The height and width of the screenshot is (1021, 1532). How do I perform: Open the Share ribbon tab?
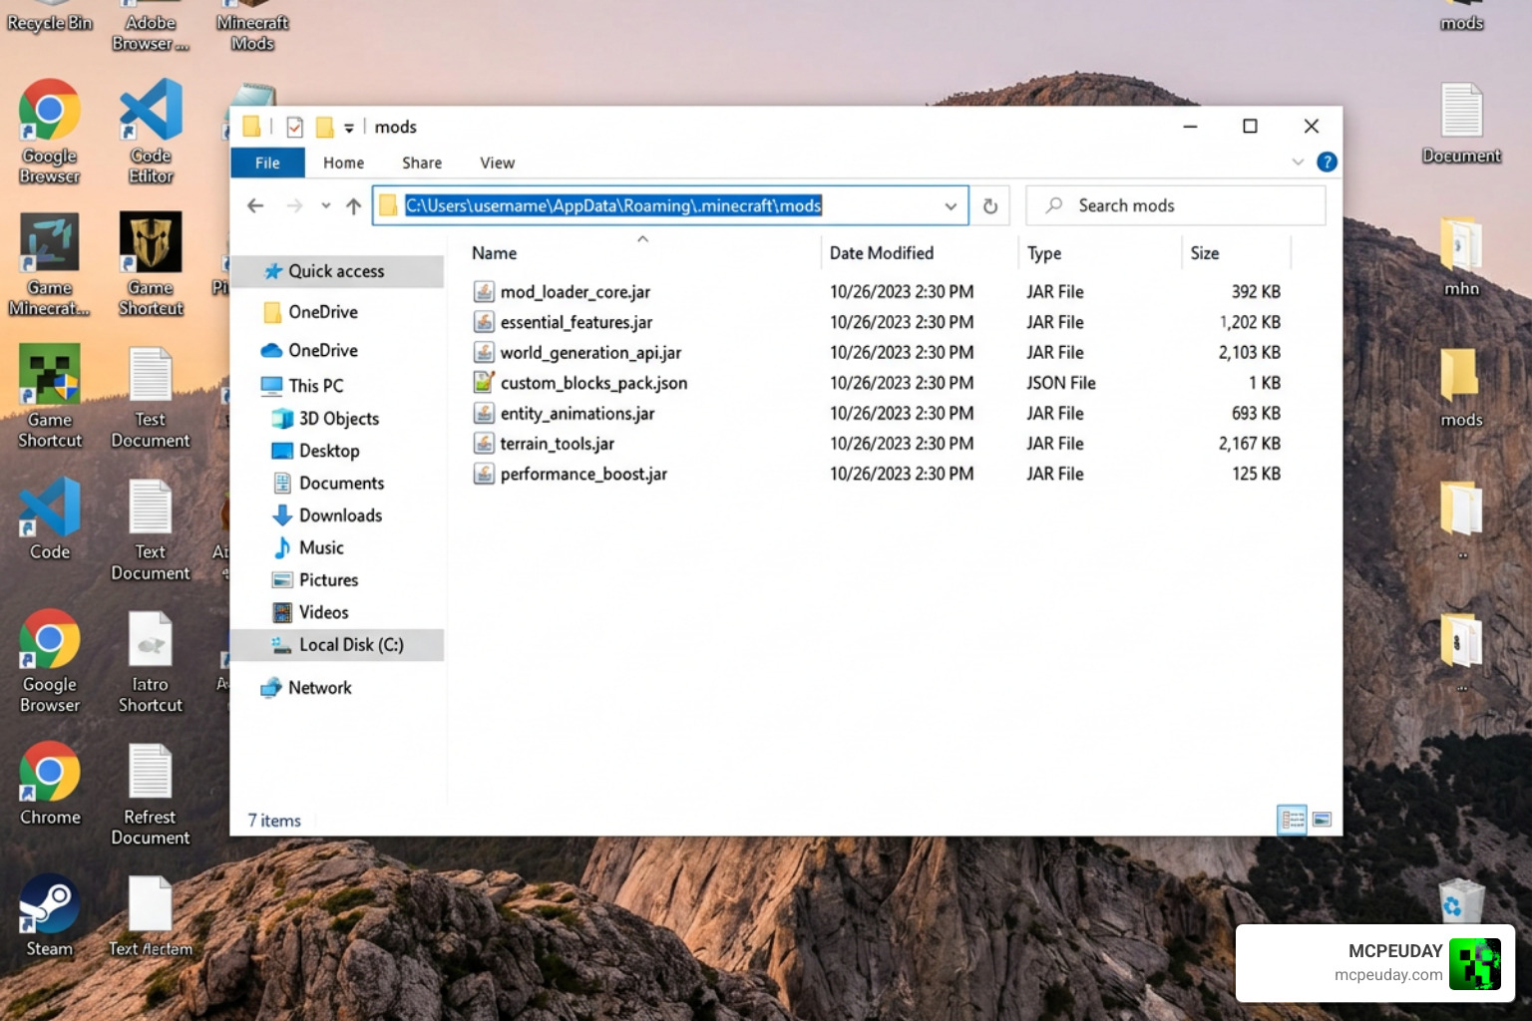coord(422,163)
